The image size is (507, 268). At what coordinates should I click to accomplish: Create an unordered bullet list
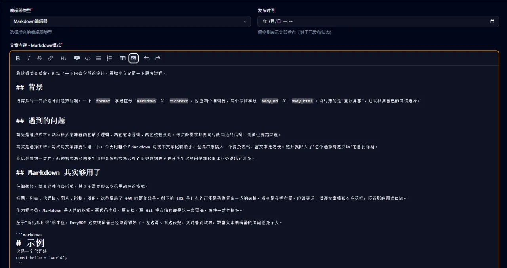(x=98, y=58)
